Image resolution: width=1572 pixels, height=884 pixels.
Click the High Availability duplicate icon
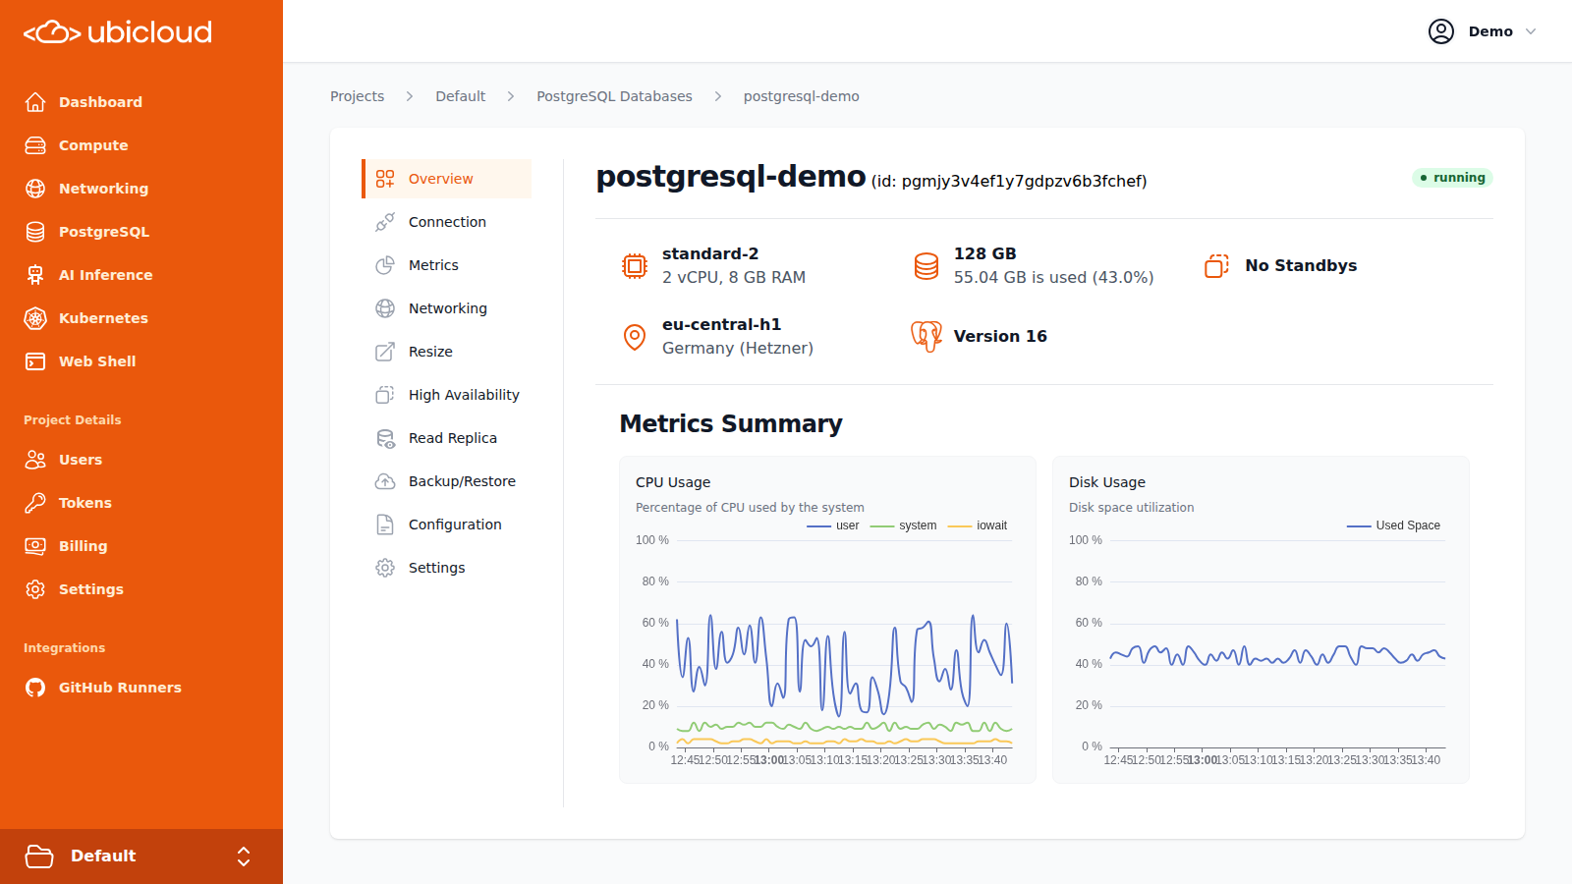click(x=385, y=395)
